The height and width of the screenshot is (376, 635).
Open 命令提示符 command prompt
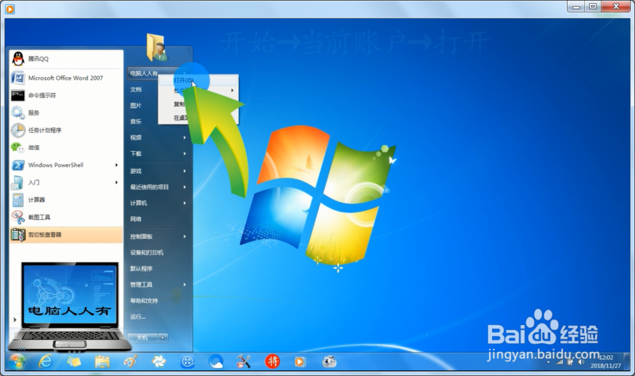pos(66,95)
